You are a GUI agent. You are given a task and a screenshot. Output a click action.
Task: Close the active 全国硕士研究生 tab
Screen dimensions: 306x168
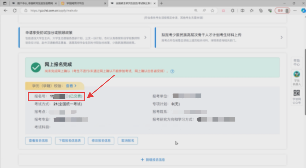pyautogui.click(x=154, y=3)
